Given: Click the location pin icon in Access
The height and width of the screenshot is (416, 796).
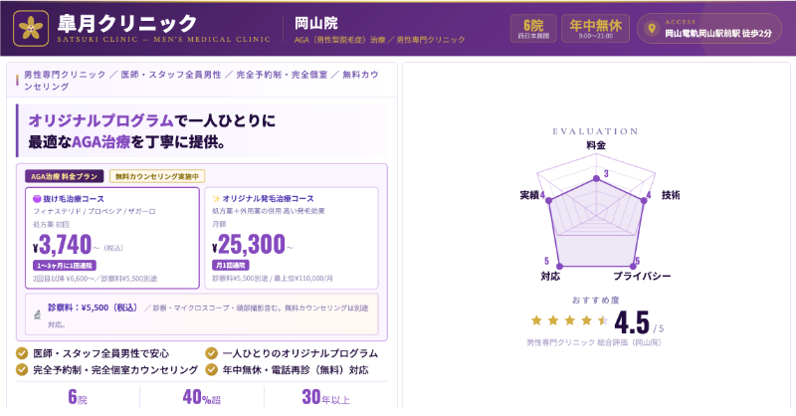Looking at the screenshot, I should 653,29.
